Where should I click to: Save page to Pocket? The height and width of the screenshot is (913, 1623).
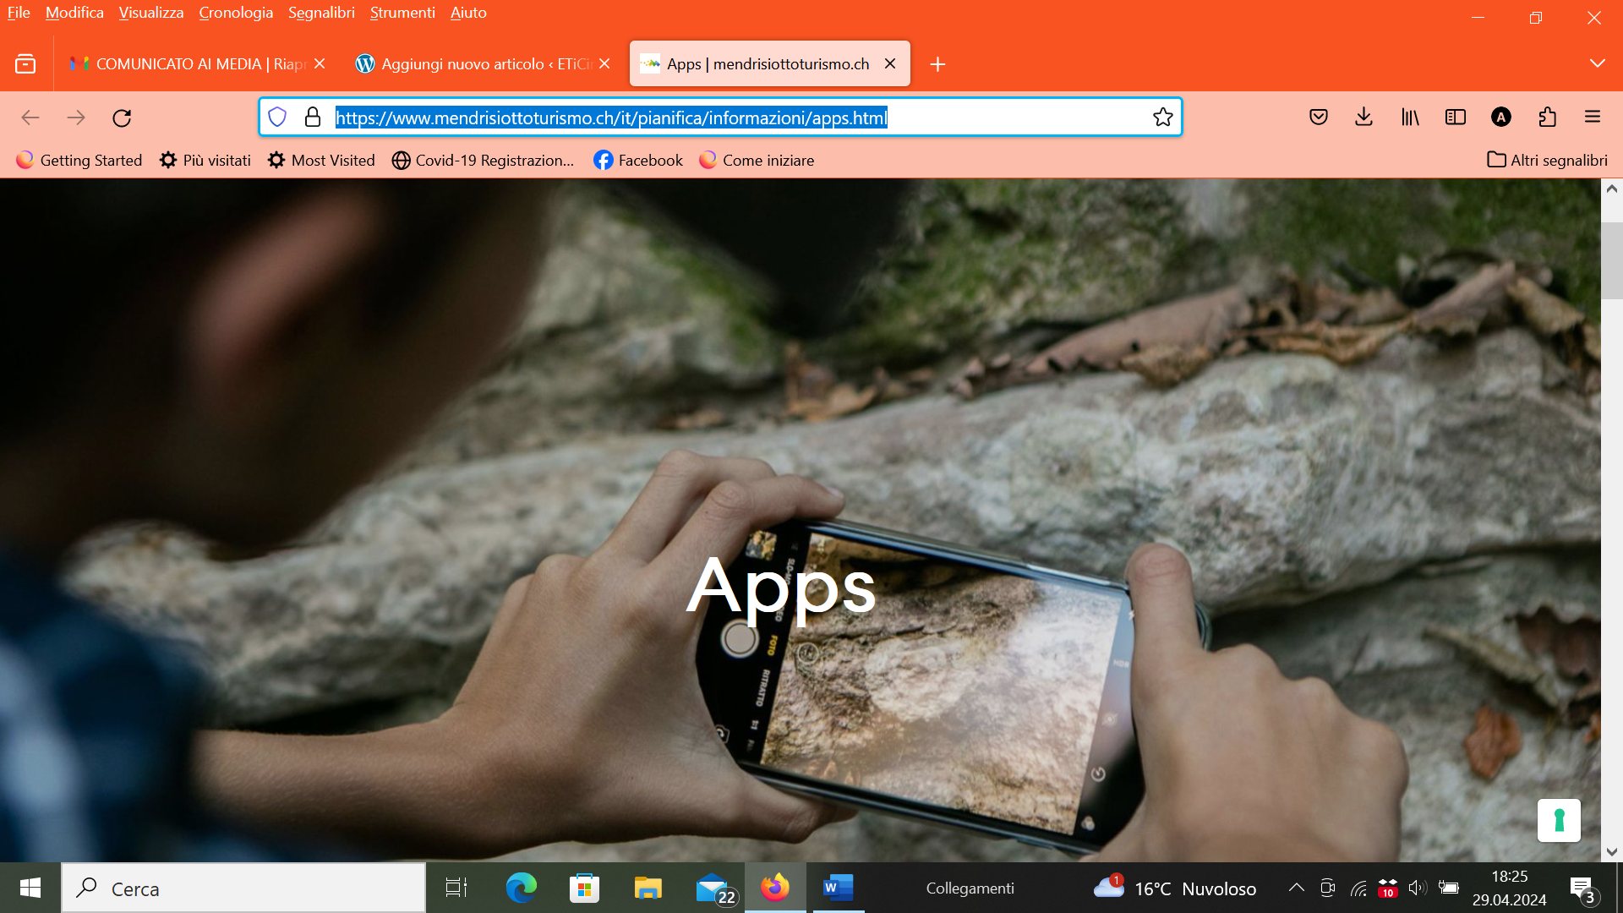click(1319, 117)
